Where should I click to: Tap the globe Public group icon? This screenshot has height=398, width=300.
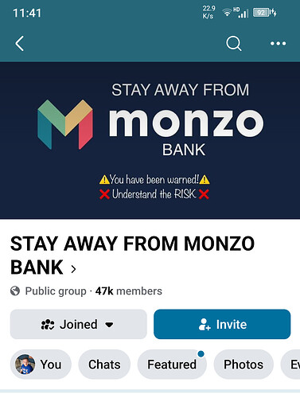(x=15, y=291)
